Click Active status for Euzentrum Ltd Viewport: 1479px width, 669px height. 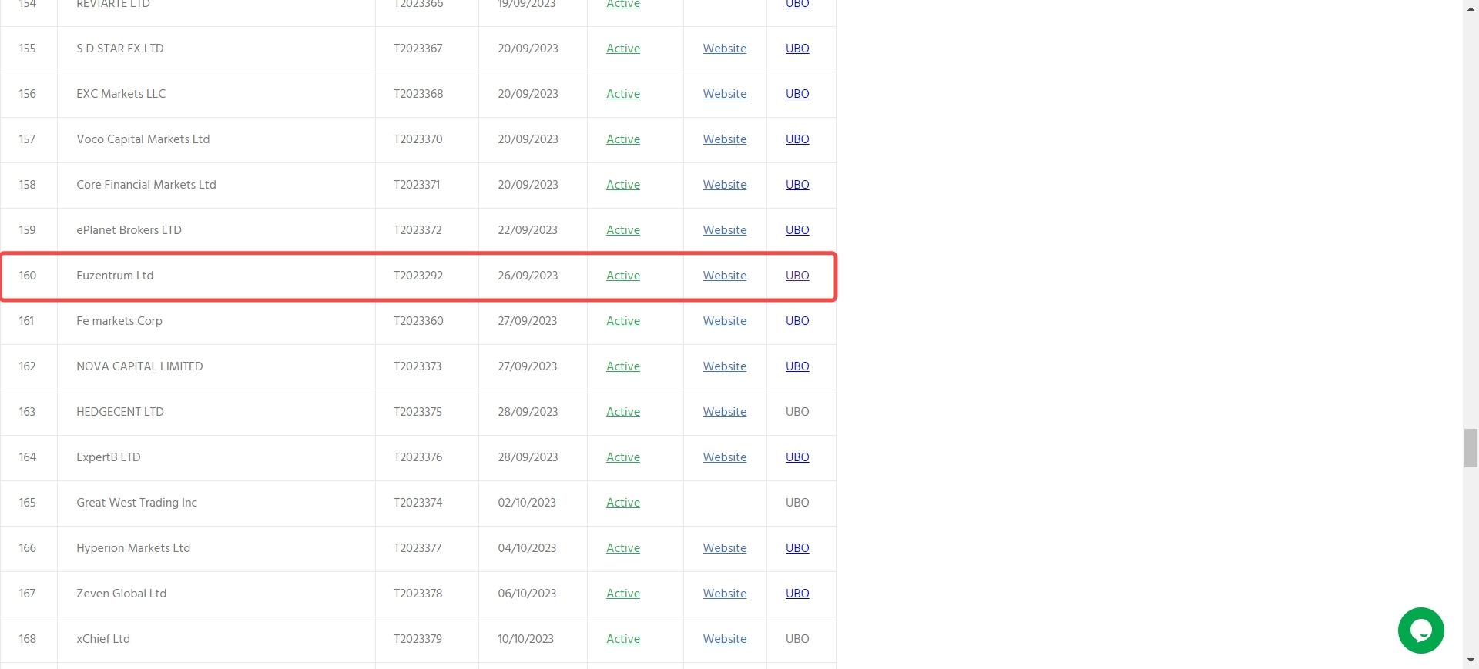pyautogui.click(x=623, y=276)
